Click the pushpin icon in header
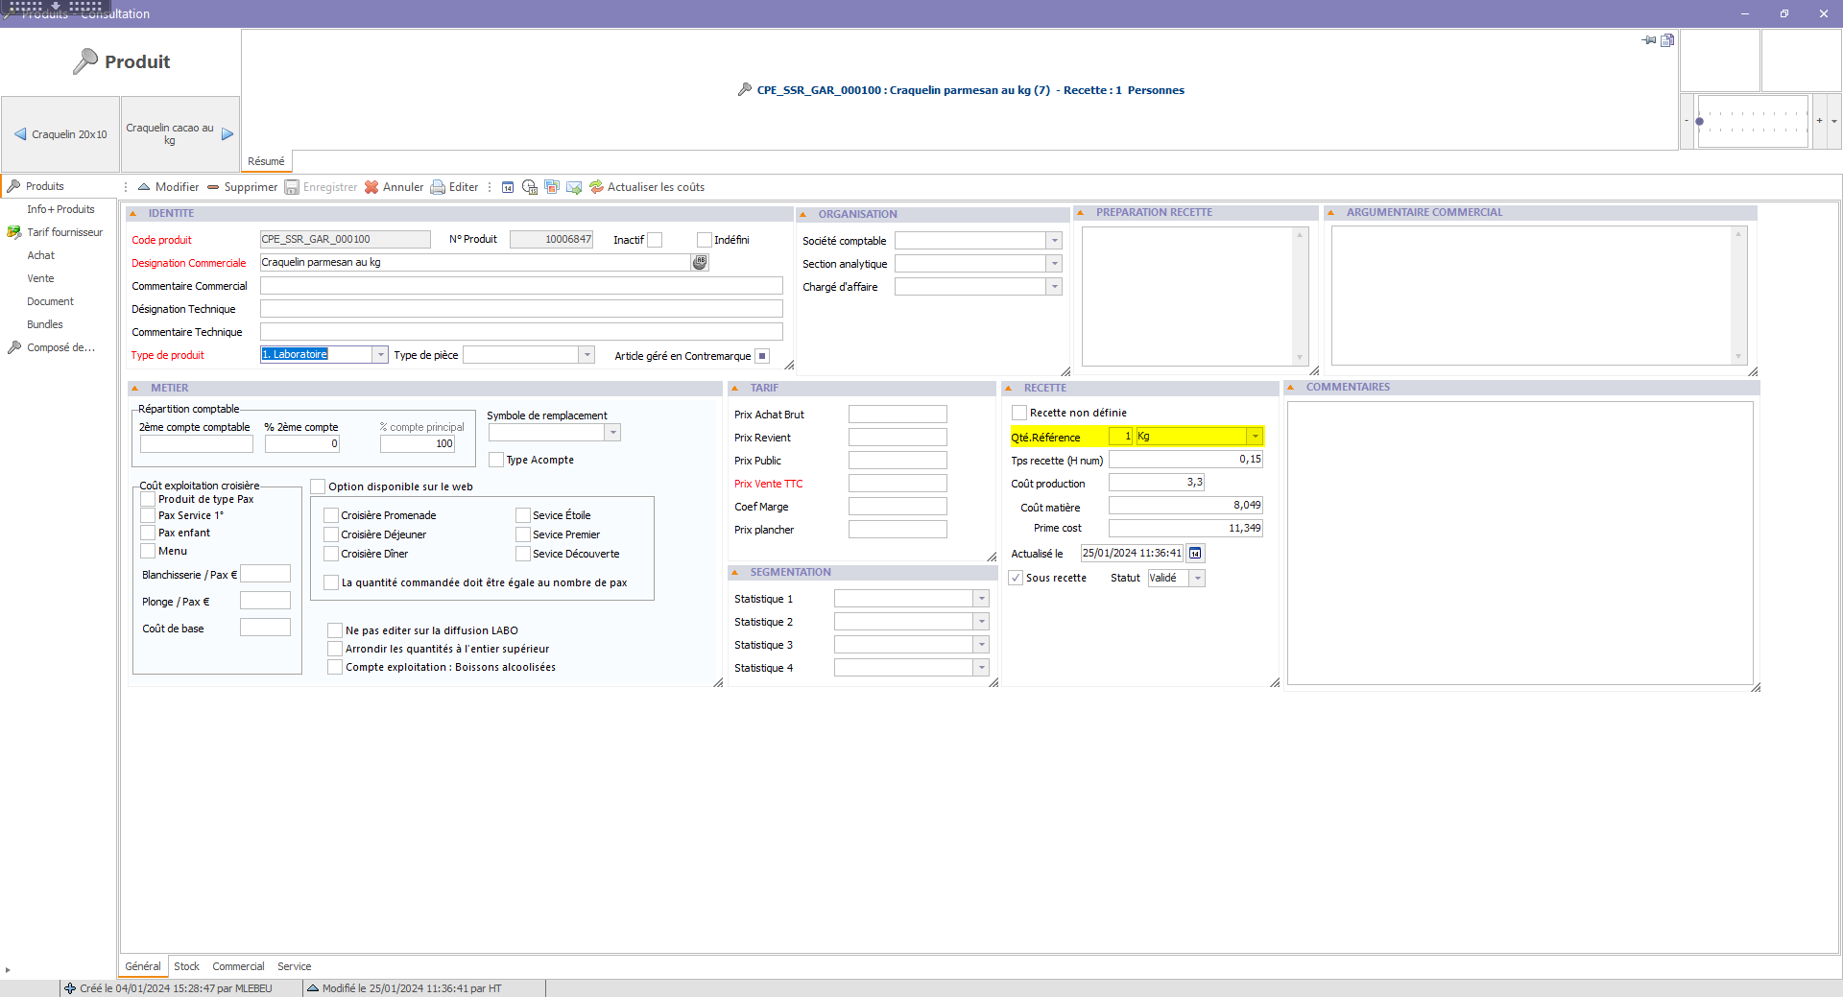This screenshot has width=1843, height=997. click(1649, 40)
